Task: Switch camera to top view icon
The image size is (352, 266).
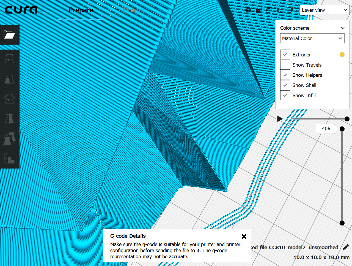Action: pyautogui.click(x=269, y=10)
